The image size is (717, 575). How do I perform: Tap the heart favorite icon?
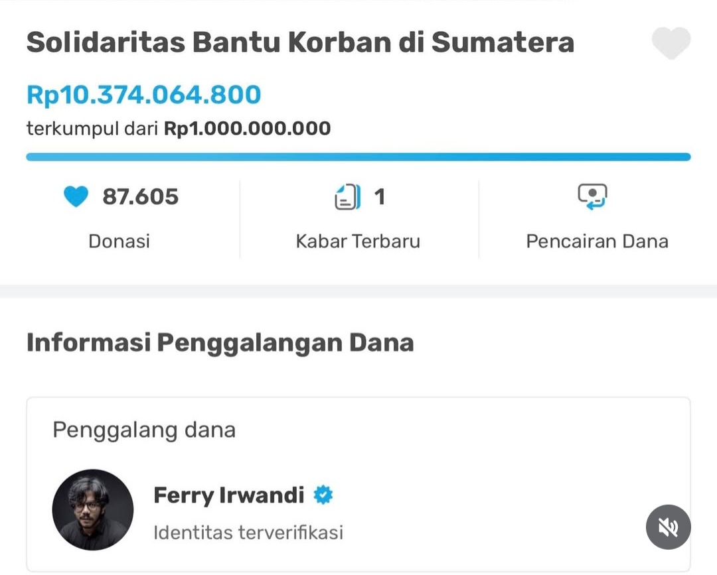pos(671,43)
